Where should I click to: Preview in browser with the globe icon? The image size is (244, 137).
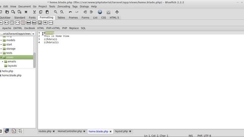(100, 12)
